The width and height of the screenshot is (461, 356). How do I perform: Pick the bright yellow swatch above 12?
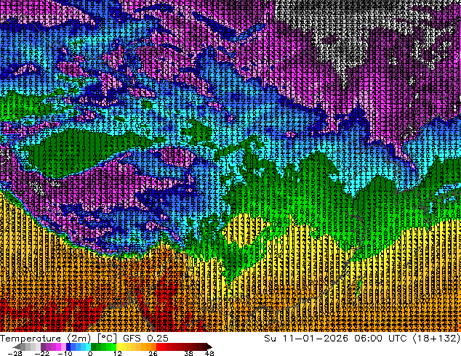pyautogui.click(x=119, y=347)
